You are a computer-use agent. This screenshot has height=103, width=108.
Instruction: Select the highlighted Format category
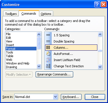click(x=21, y=49)
